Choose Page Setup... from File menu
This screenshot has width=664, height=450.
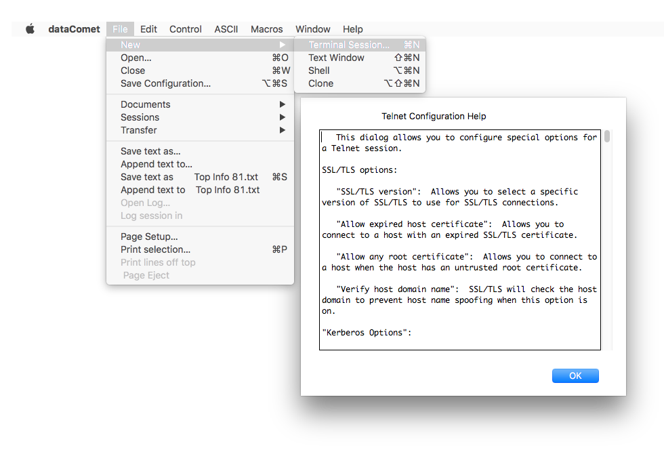(x=201, y=237)
